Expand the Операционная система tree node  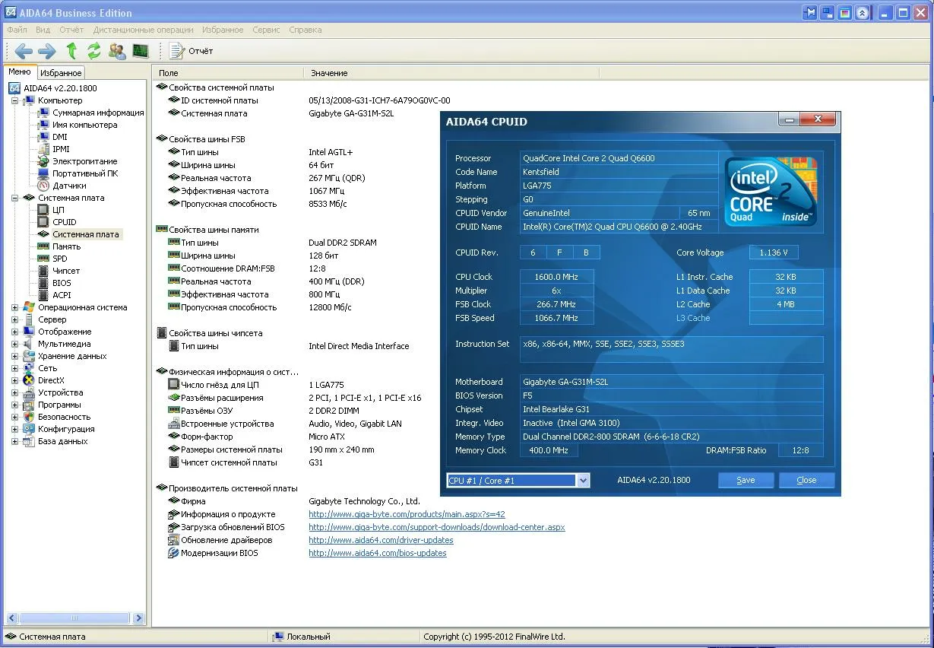14,307
